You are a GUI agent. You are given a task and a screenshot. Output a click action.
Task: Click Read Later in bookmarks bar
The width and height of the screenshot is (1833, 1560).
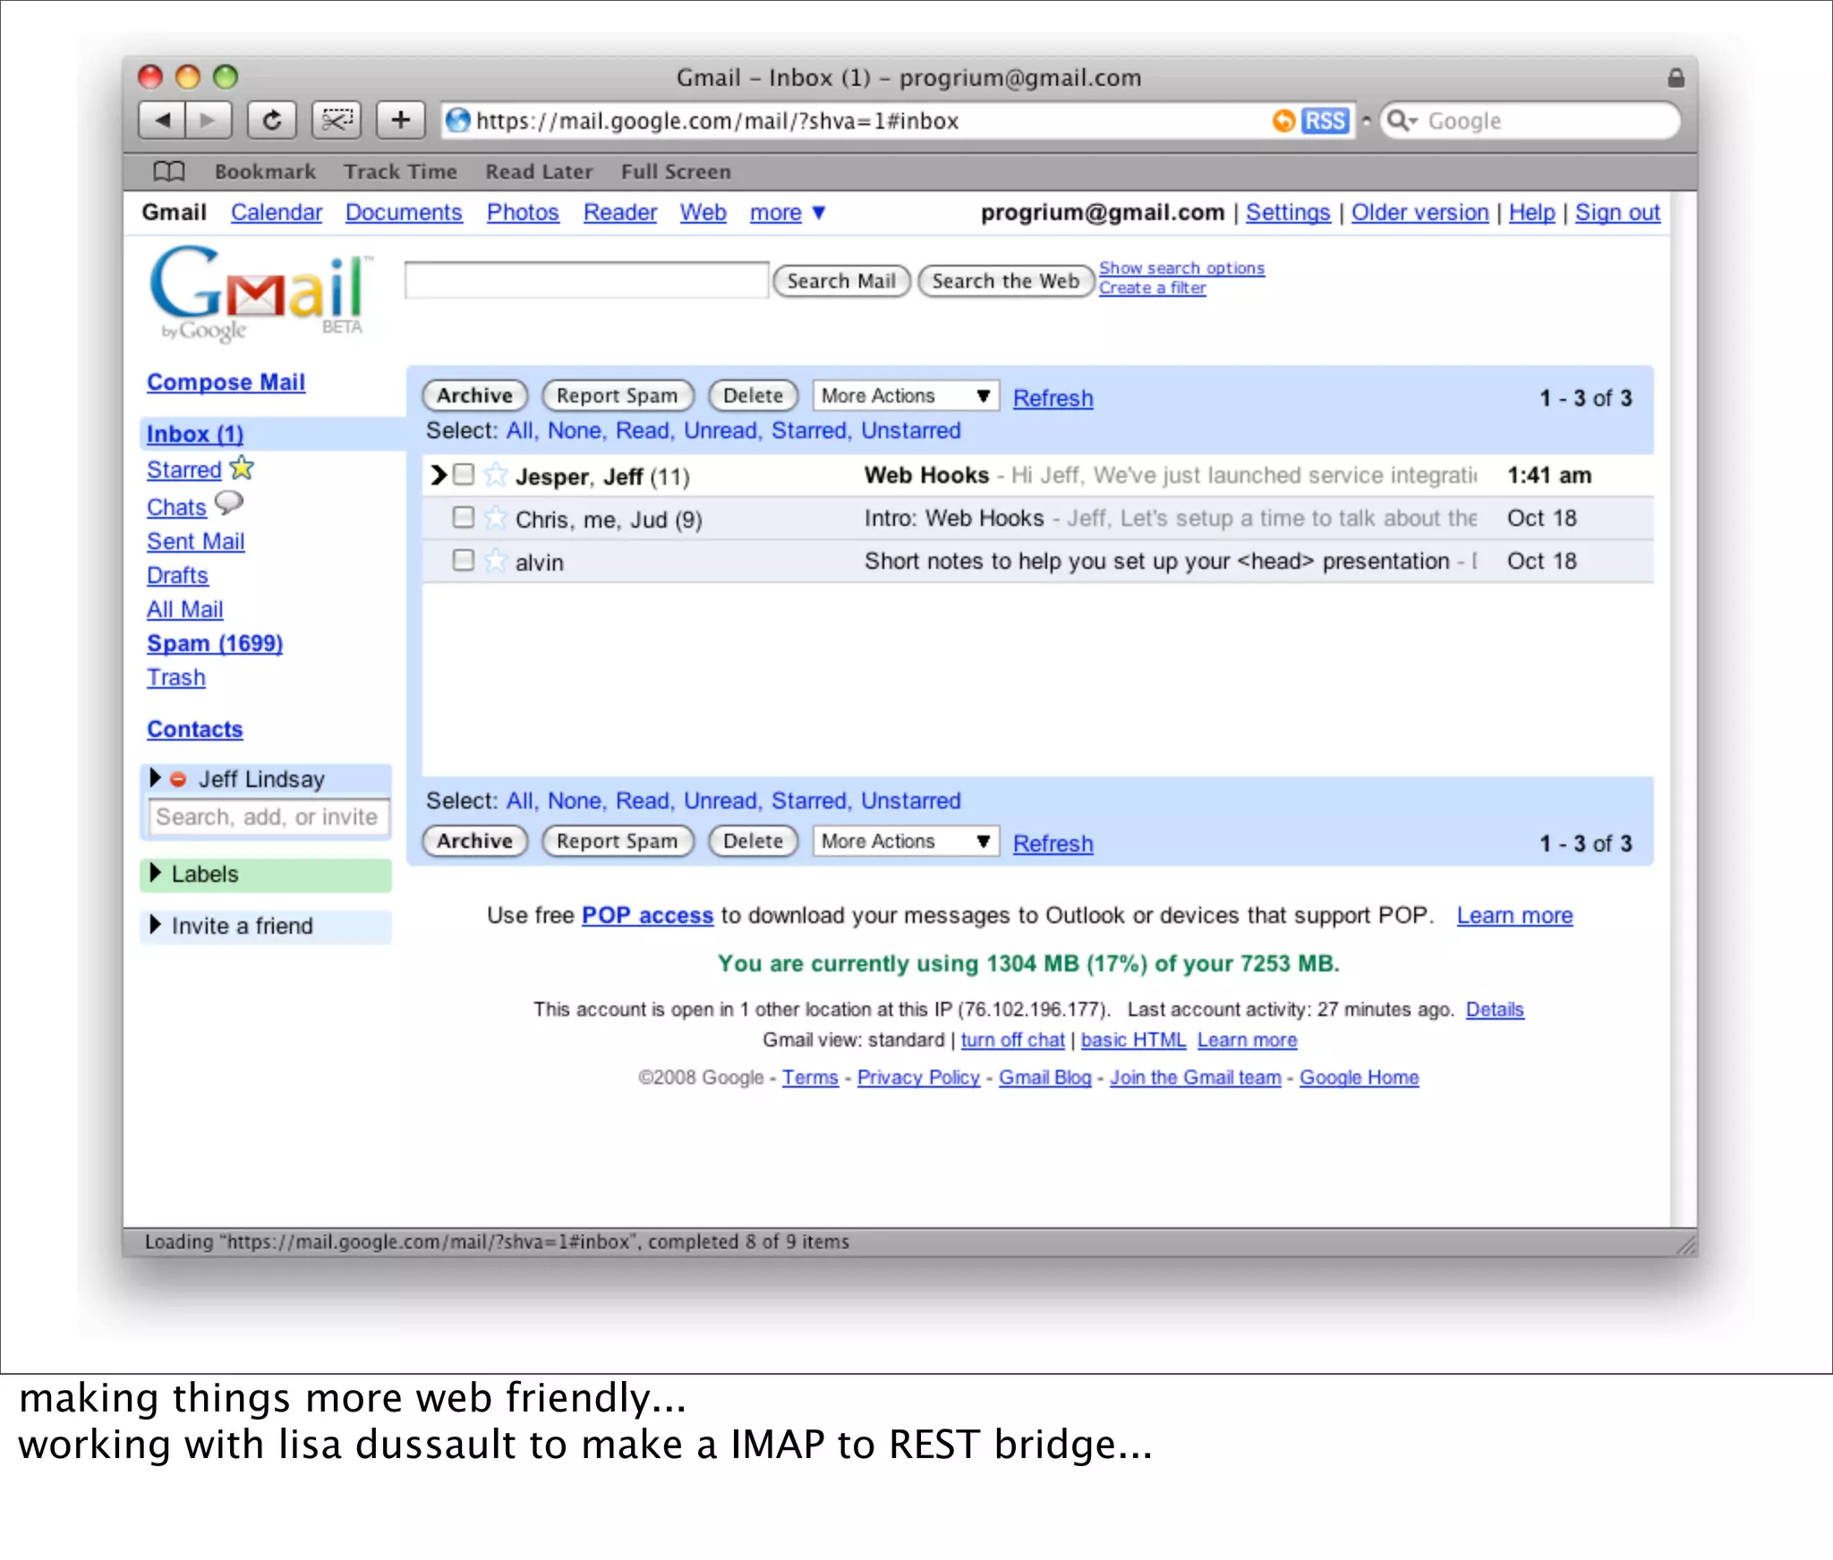[x=539, y=171]
